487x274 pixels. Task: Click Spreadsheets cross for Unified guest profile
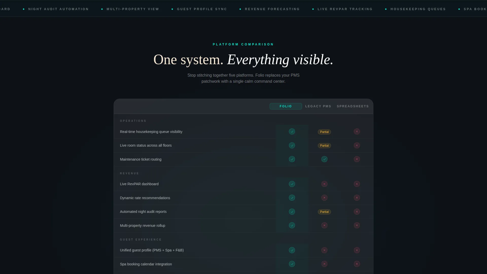coord(357,250)
